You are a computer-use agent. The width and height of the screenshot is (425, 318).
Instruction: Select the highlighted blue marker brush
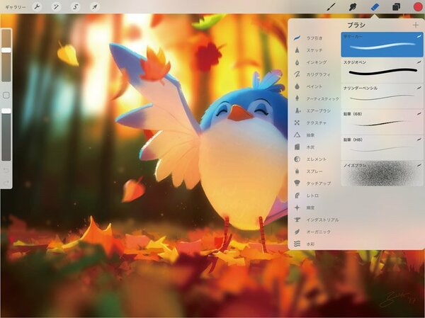382,45
